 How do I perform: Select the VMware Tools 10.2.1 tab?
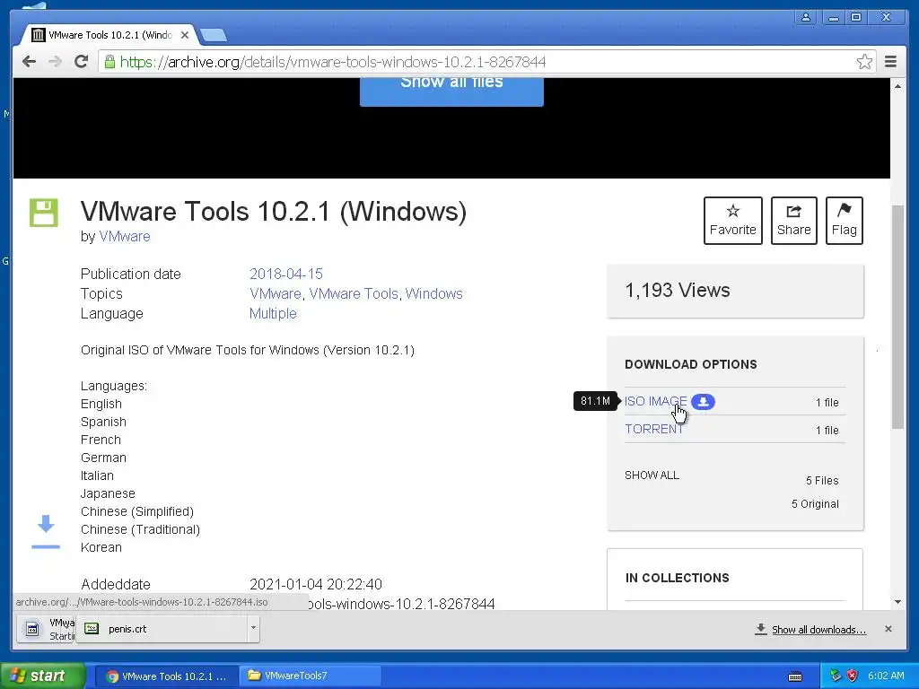pyautogui.click(x=109, y=35)
